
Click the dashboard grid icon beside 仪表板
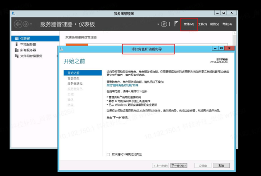click(x=17, y=39)
